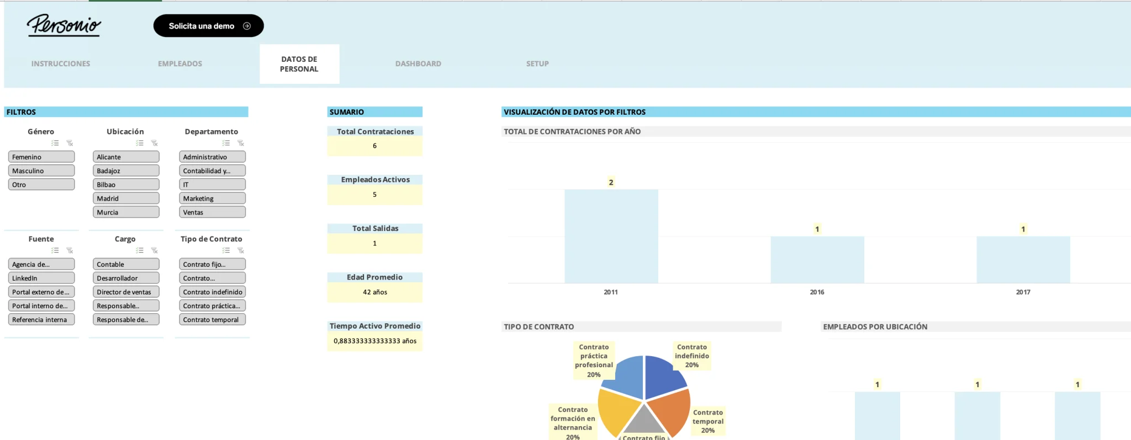Clear the Departamento slicer filter

click(240, 143)
